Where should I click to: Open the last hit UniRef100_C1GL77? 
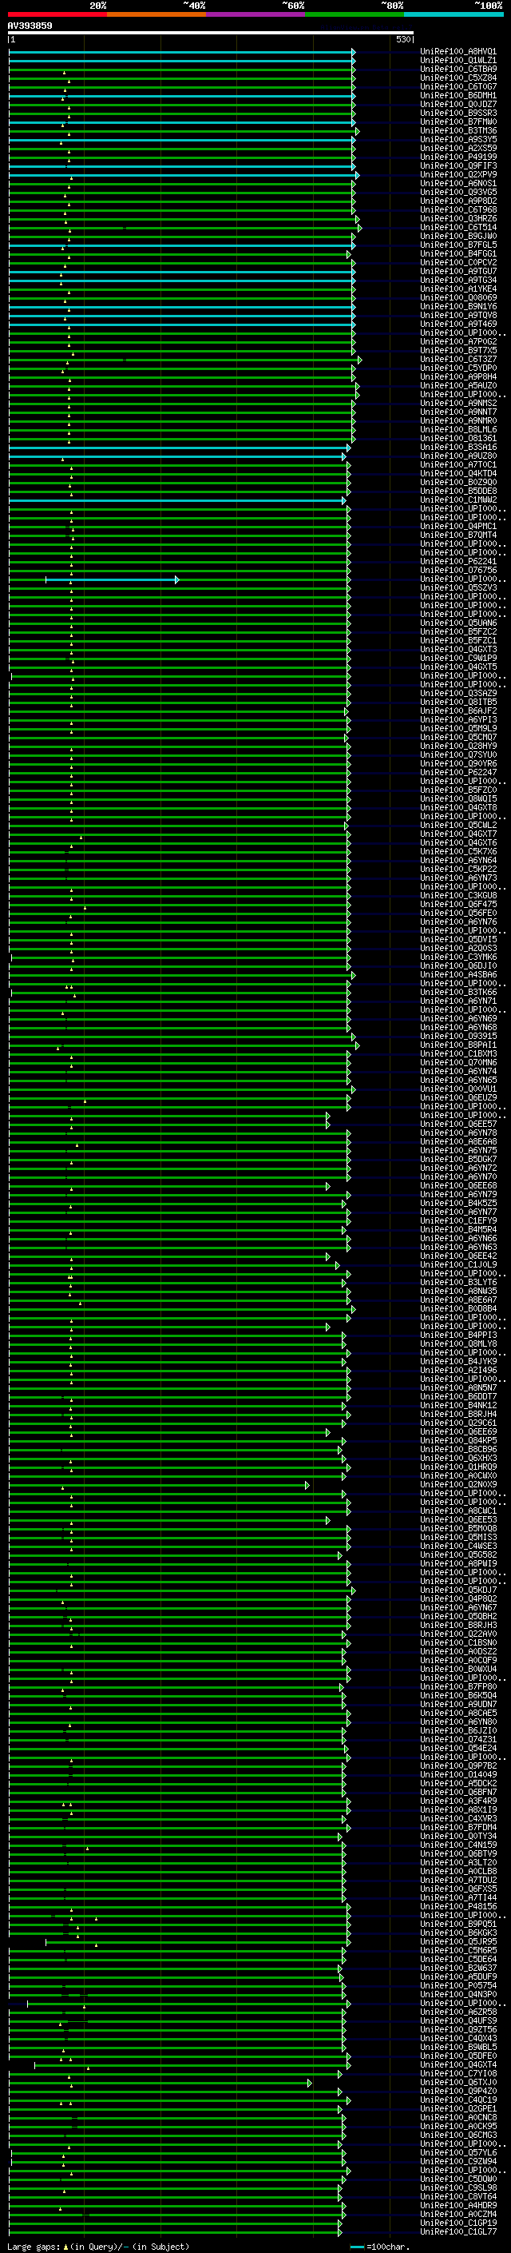(458, 2232)
